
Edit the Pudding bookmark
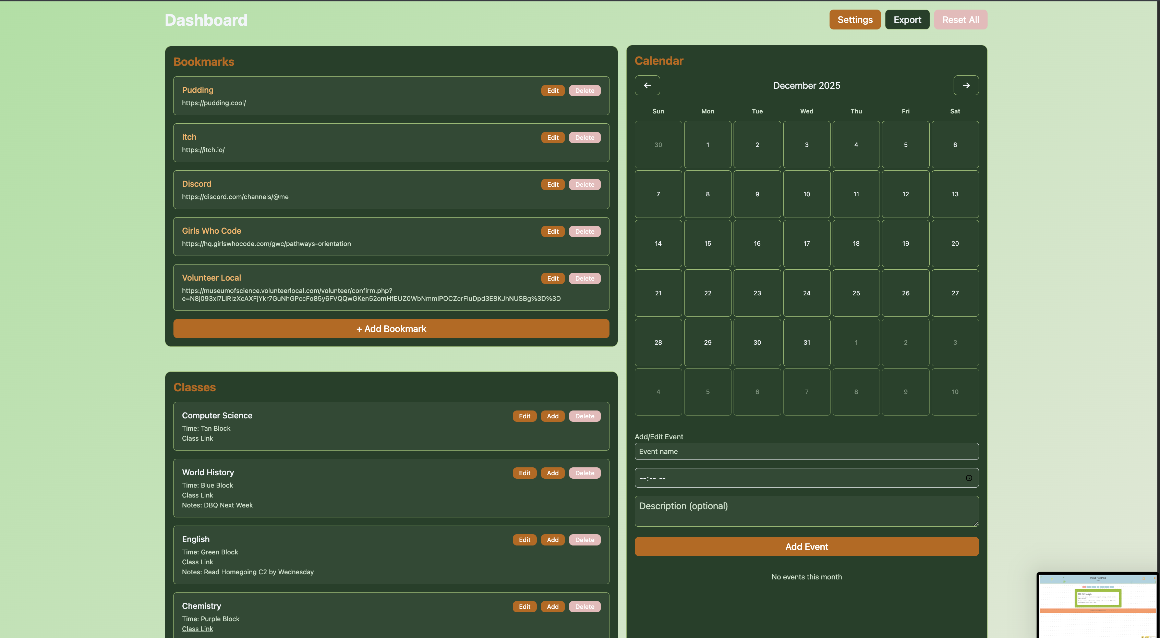[553, 90]
